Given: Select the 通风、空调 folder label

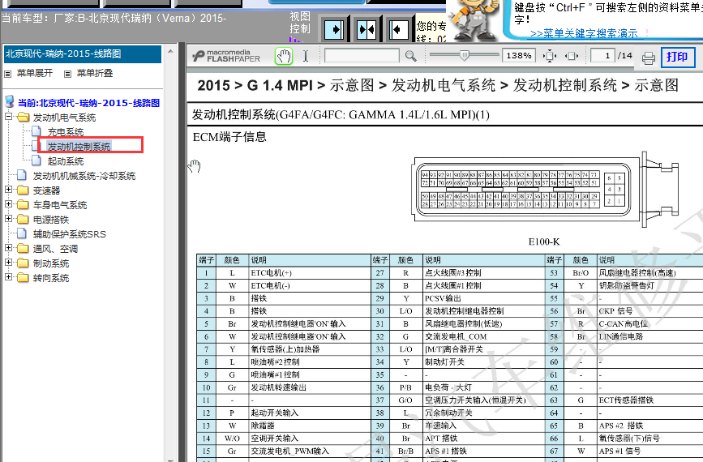Looking at the screenshot, I should pyautogui.click(x=55, y=249).
